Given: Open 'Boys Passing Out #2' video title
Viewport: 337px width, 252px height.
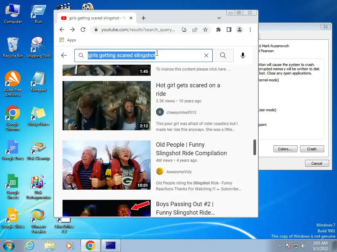Looking at the screenshot, I should point(186,208).
